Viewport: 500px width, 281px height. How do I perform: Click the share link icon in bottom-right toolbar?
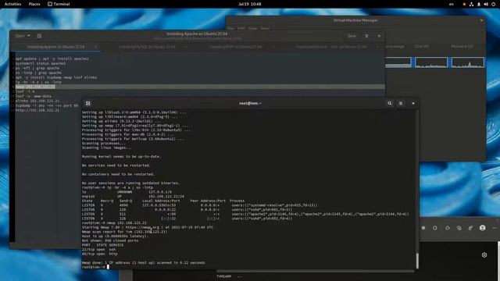click(470, 228)
